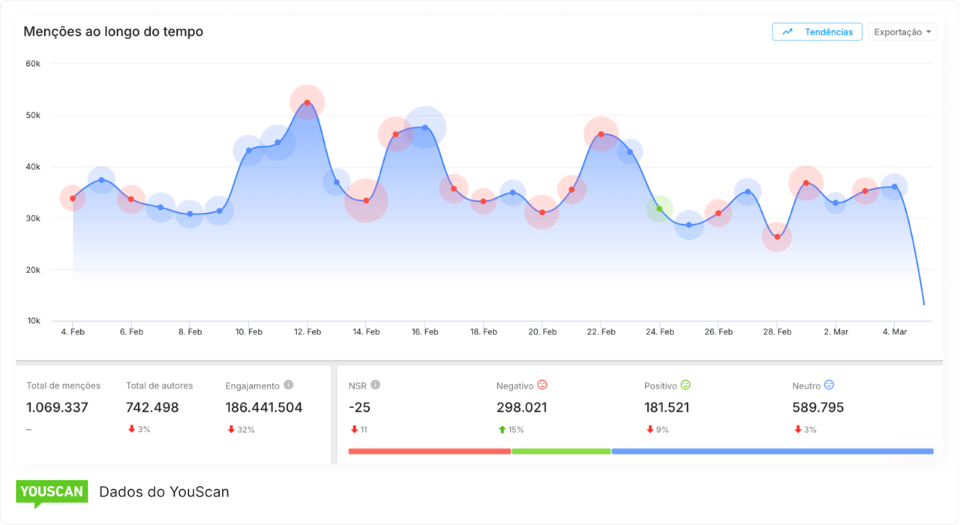Toggle the Tendências chart view
Viewport: 960px width, 525px height.
[817, 31]
